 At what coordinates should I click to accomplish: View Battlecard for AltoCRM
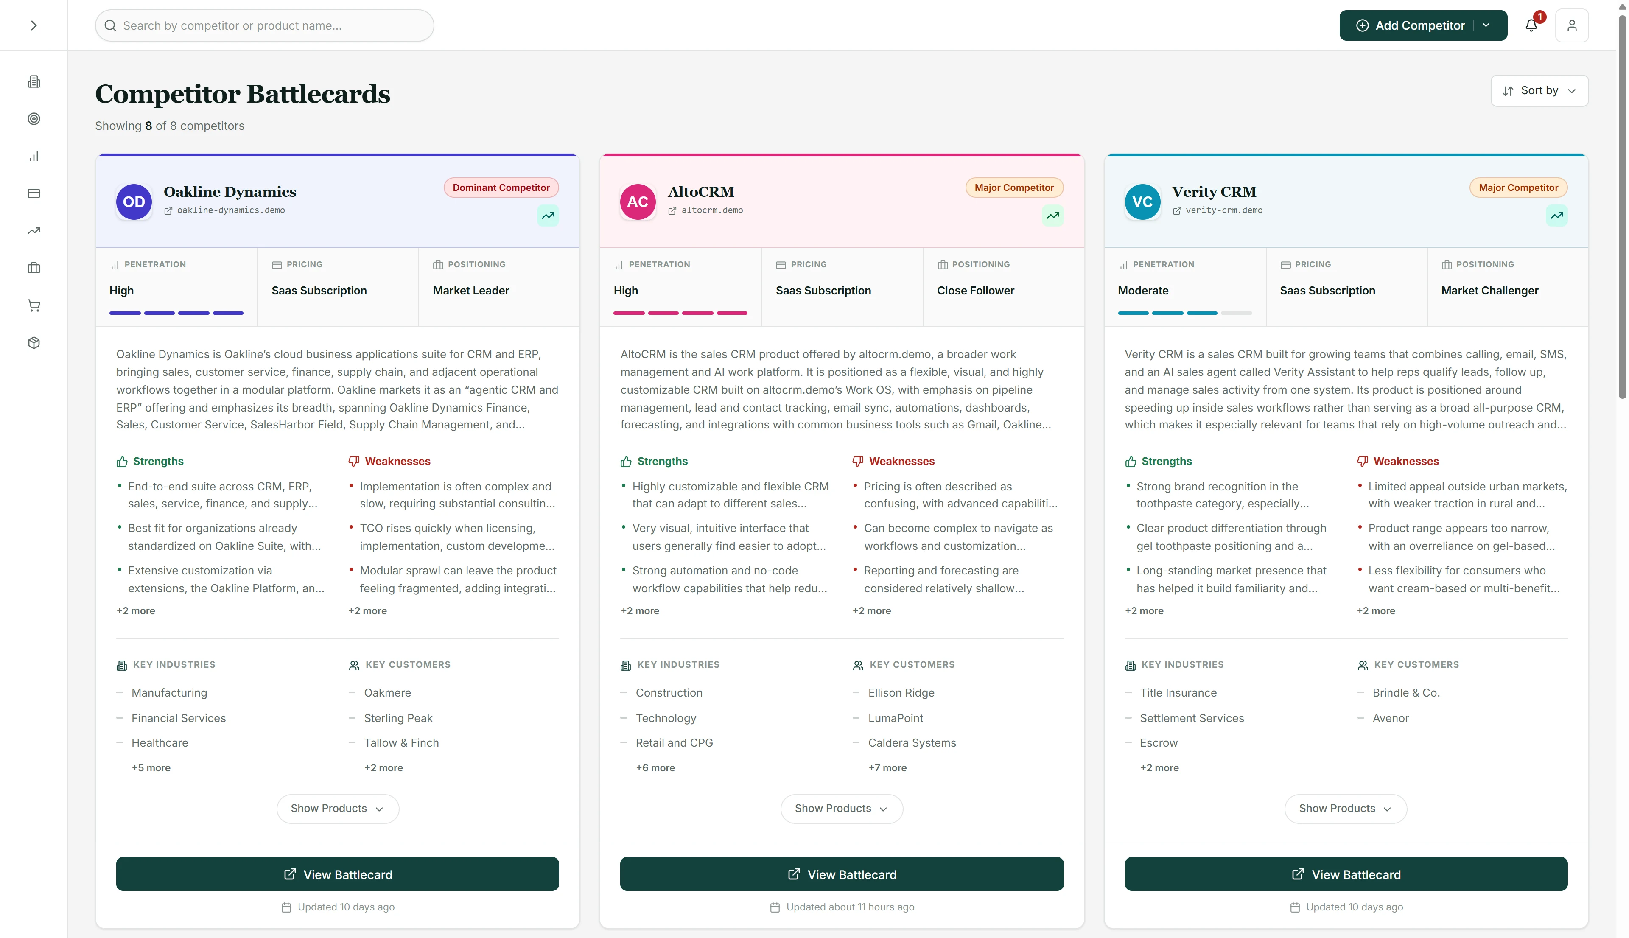pos(841,874)
